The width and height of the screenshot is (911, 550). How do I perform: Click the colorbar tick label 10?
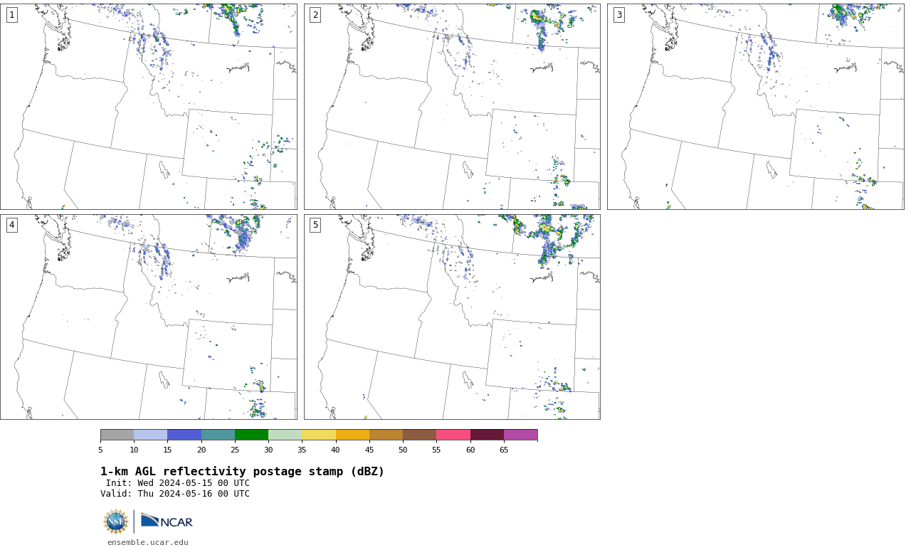[x=134, y=450]
